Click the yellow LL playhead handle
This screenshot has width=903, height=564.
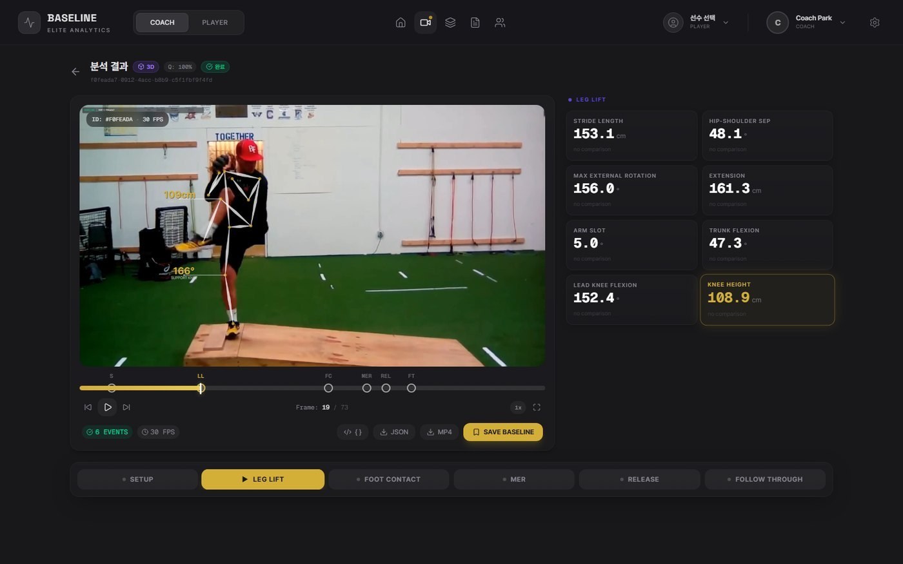pyautogui.click(x=201, y=388)
